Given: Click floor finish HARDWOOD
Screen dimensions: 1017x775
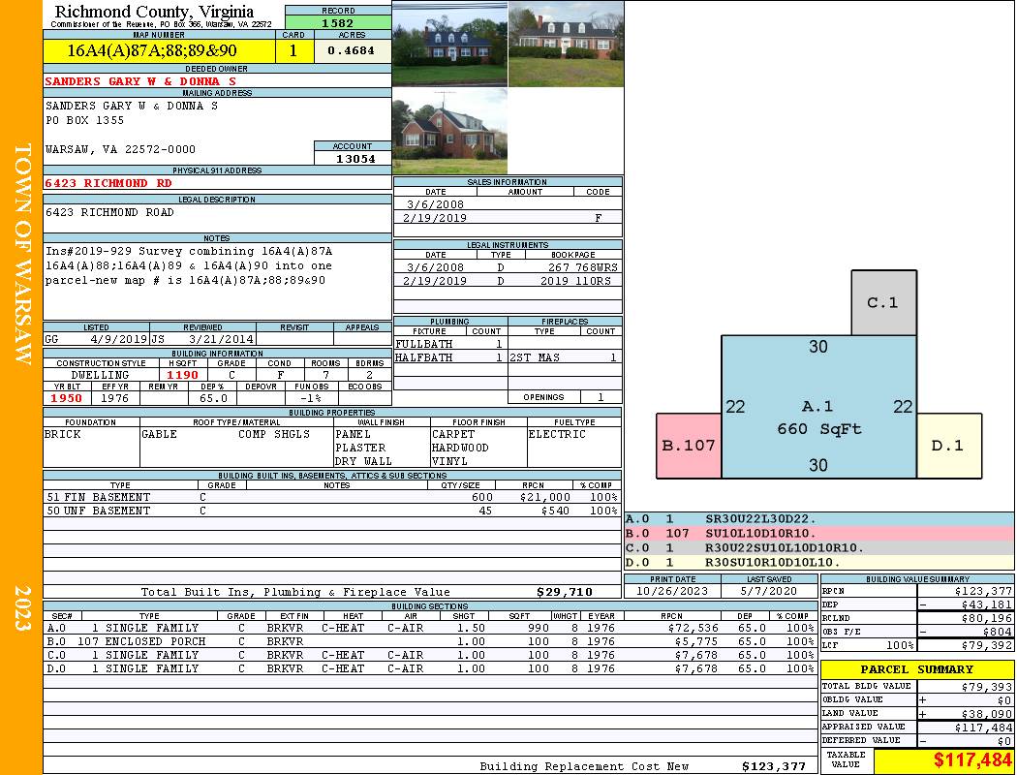Looking at the screenshot, I should (x=460, y=448).
